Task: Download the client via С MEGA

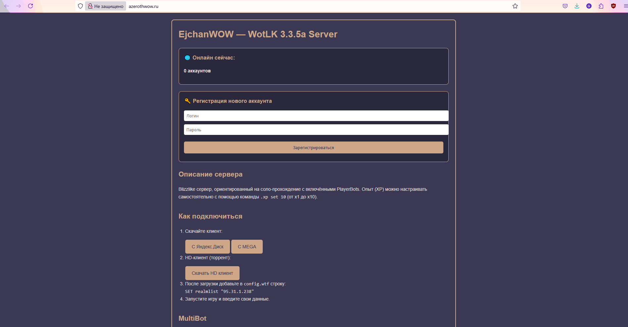Action: (x=247, y=247)
